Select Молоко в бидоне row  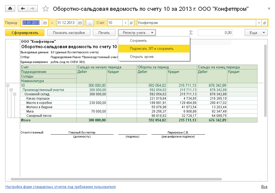pyautogui.click(x=139, y=107)
